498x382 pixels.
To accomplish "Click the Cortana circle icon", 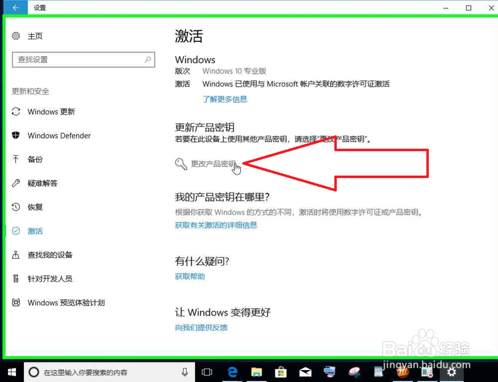I will [34, 372].
